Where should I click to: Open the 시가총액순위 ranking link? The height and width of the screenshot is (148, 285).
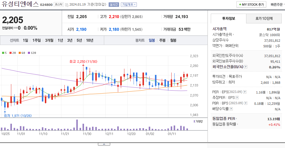223,34
